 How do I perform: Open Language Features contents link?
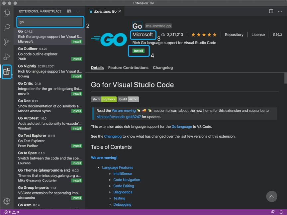pyautogui.click(x=118, y=167)
